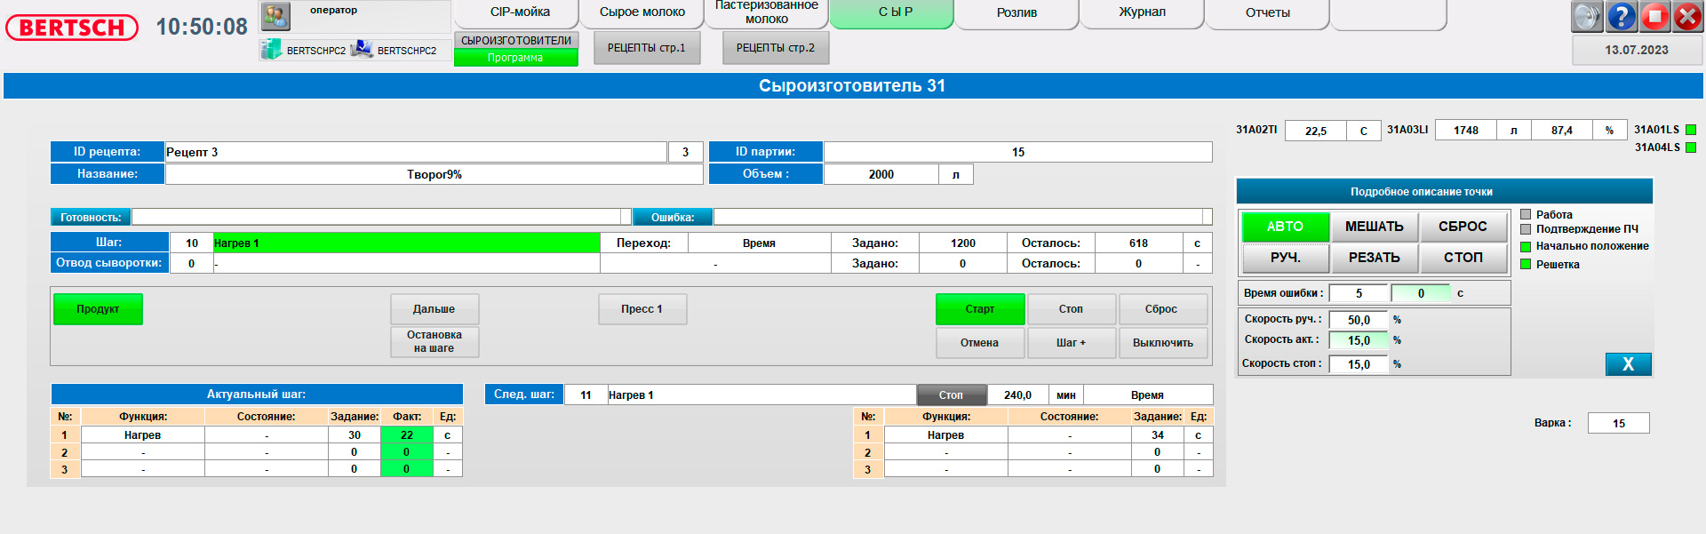Screen dimensions: 1706x534
Task: Click the BERTSCH logo
Action: pyautogui.click(x=72, y=28)
